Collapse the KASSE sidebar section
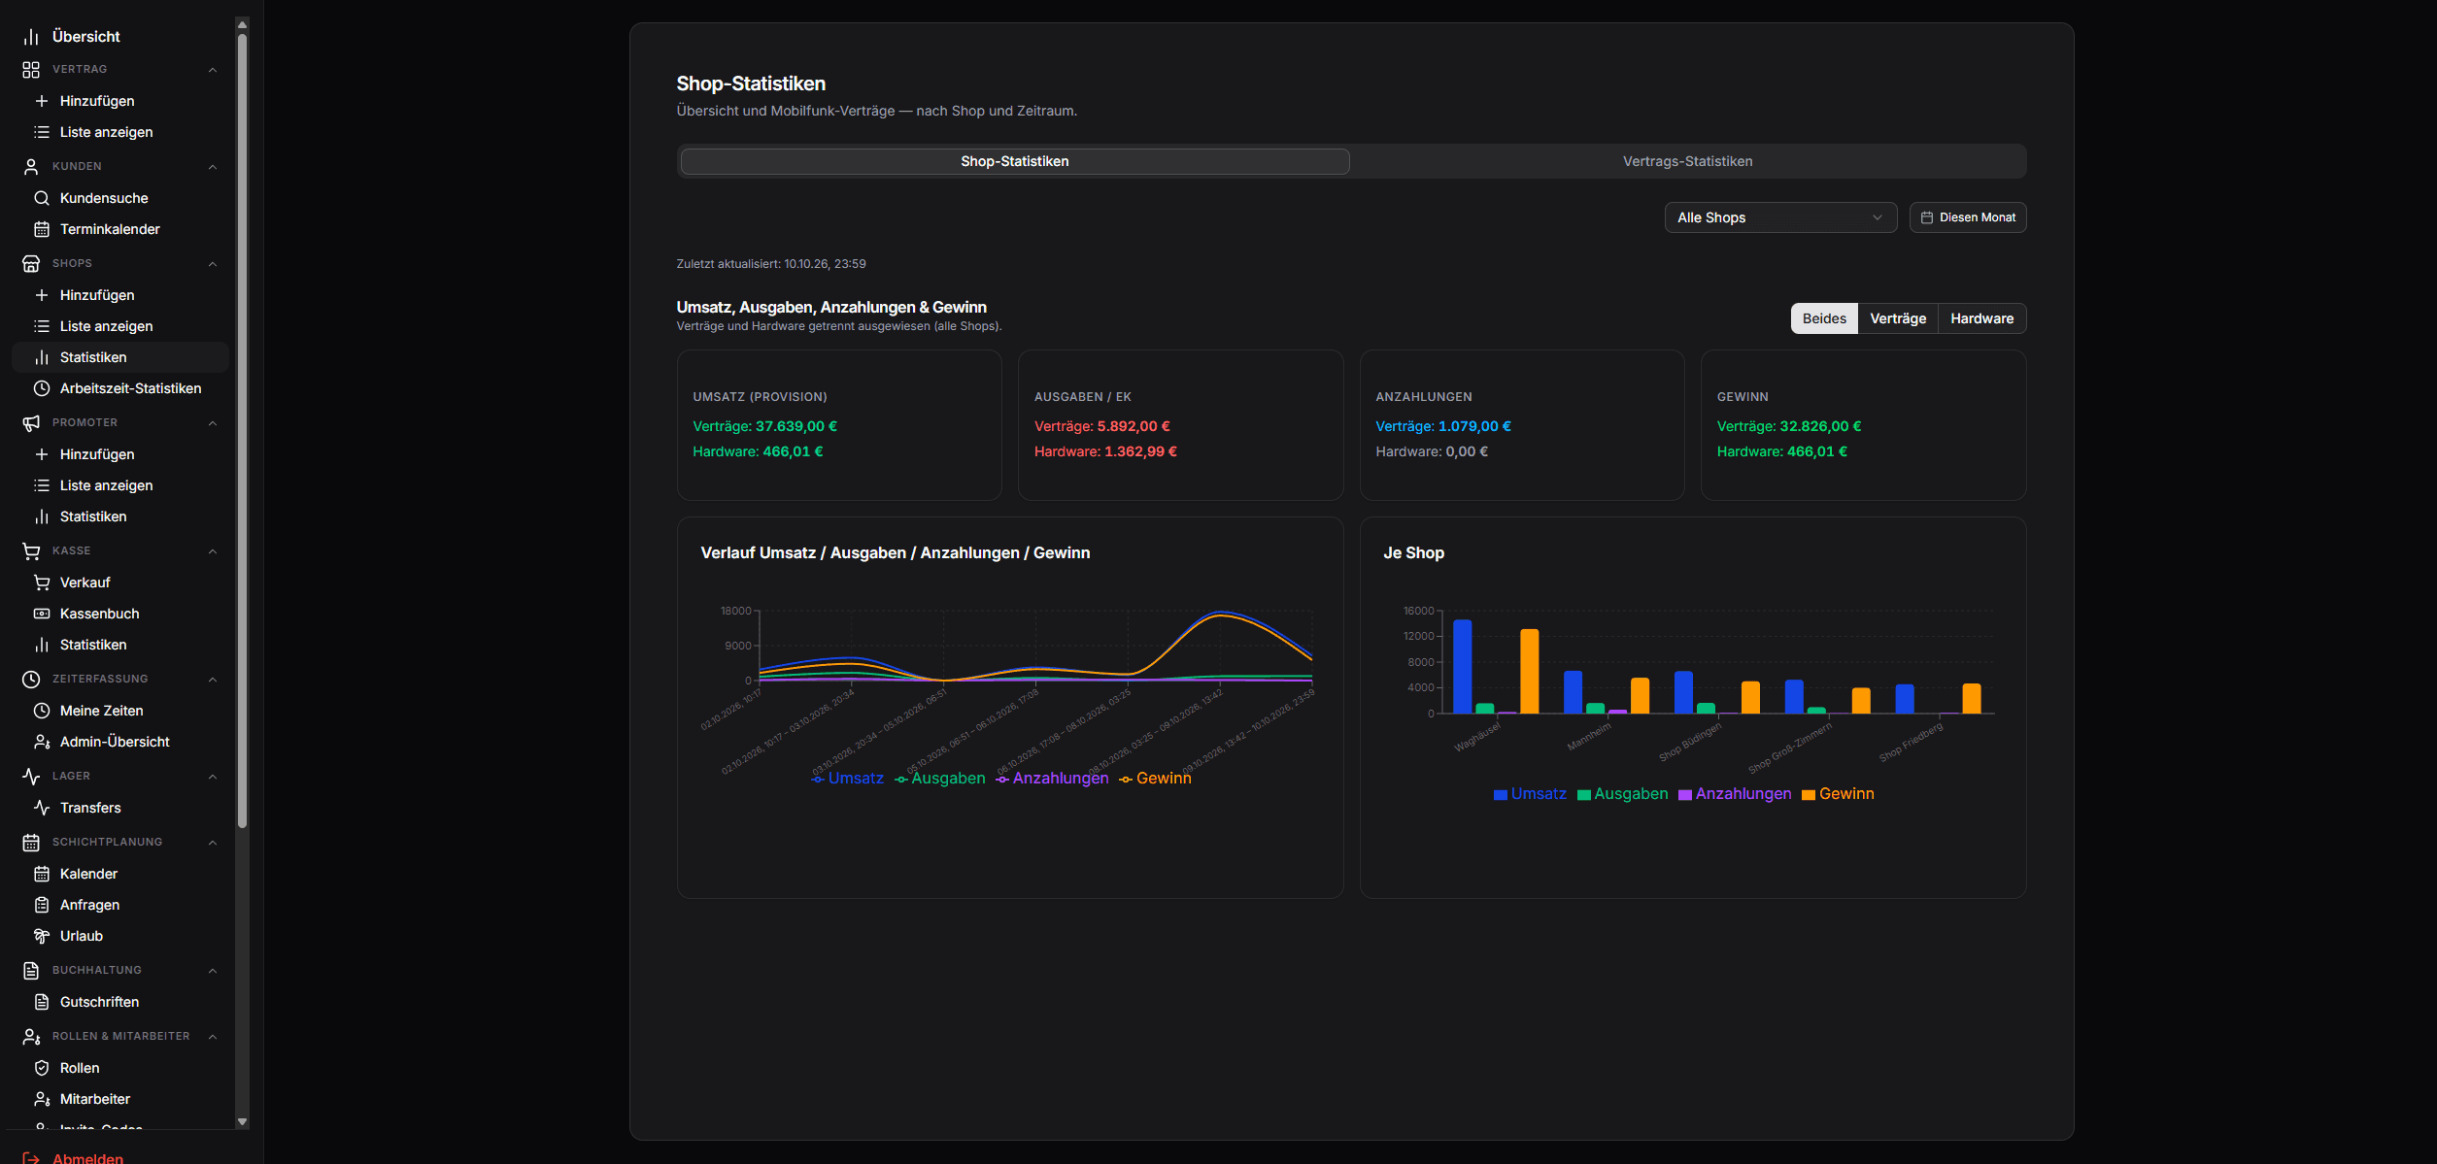The width and height of the screenshot is (2437, 1164). point(213,551)
